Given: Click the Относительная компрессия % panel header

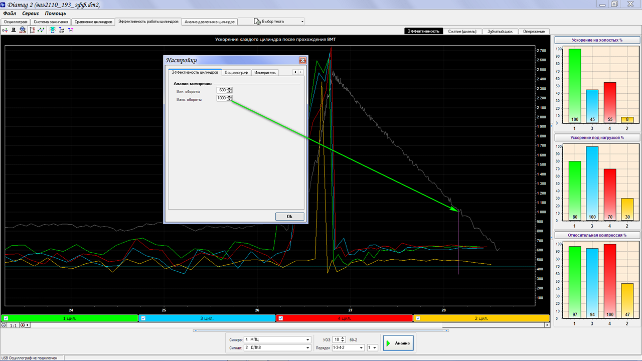Looking at the screenshot, I should [596, 235].
